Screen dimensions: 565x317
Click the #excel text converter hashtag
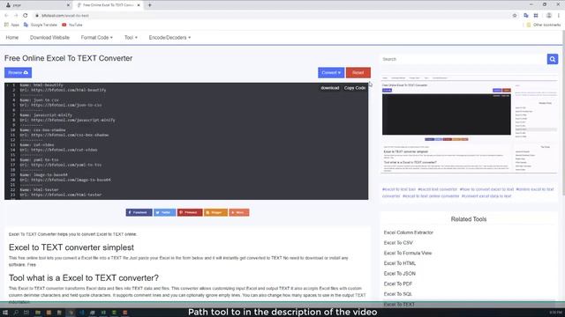438,189
